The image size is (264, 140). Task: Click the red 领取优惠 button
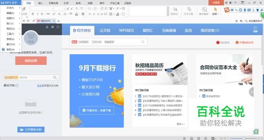pos(31,61)
